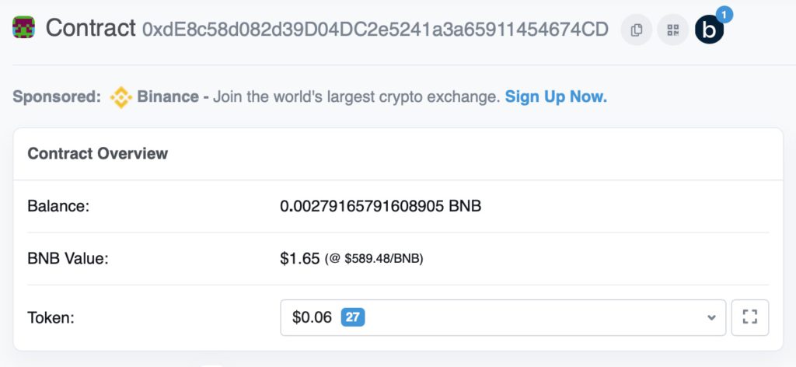Show the address QR code
This screenshot has height=367, width=796.
(x=673, y=30)
